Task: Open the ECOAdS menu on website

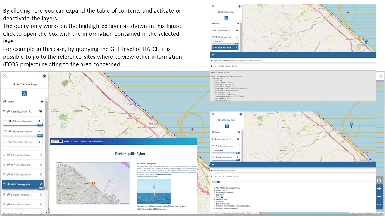Action: (x=74, y=141)
